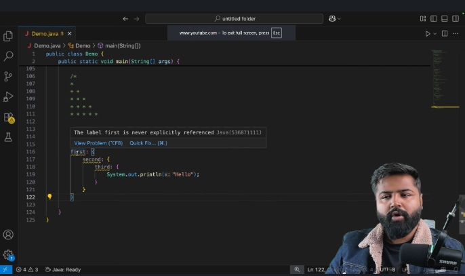Open the Manage gear settings icon

(x=8, y=255)
